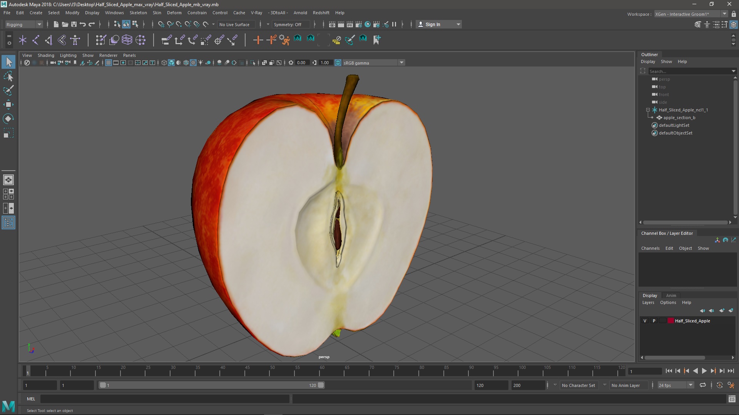Toggle viewport grid display
The height and width of the screenshot is (415, 739).
[x=109, y=63]
